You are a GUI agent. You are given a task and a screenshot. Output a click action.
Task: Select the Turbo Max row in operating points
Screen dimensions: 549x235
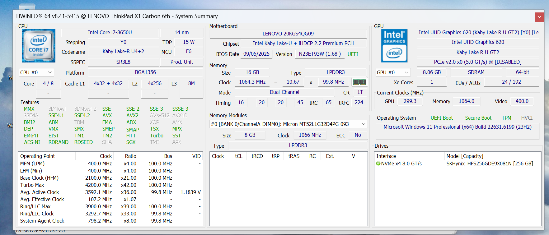[x=110, y=185]
